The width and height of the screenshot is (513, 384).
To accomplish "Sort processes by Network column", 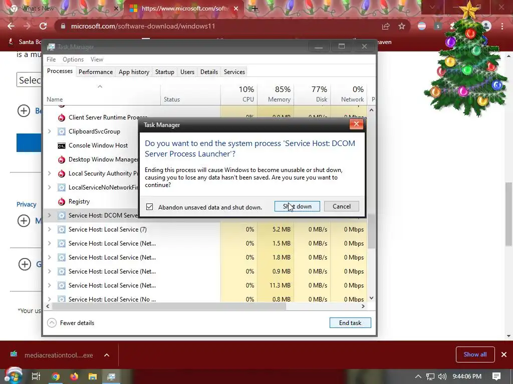I will [349, 94].
